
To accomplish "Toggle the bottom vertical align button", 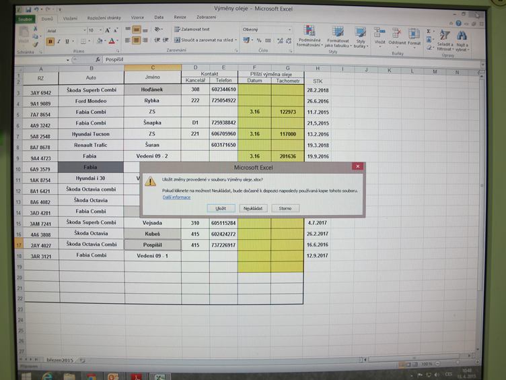I will [x=145, y=30].
